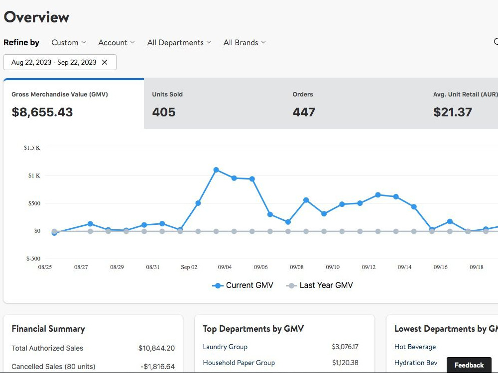Open the All Departments dropdown
Viewport: 498px width, 373px height.
point(179,42)
